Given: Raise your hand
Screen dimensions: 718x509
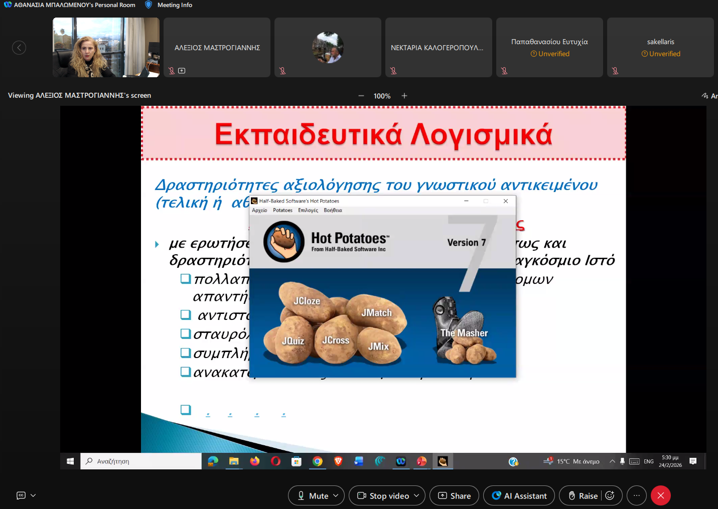Looking at the screenshot, I should [x=583, y=495].
